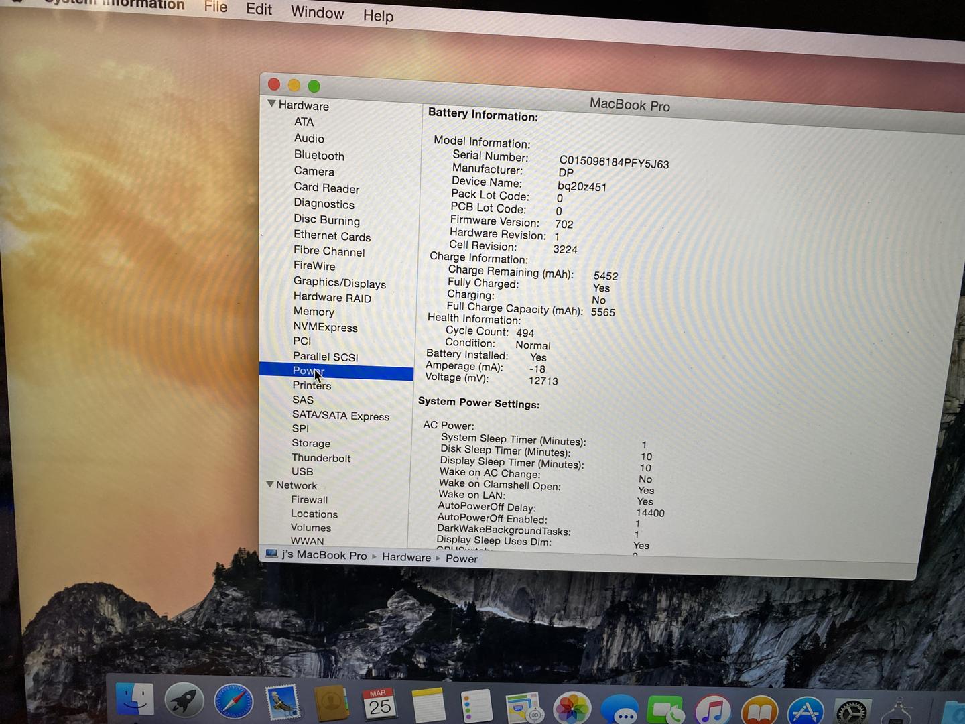Select Memory in the sidebar
The width and height of the screenshot is (965, 724).
point(314,311)
